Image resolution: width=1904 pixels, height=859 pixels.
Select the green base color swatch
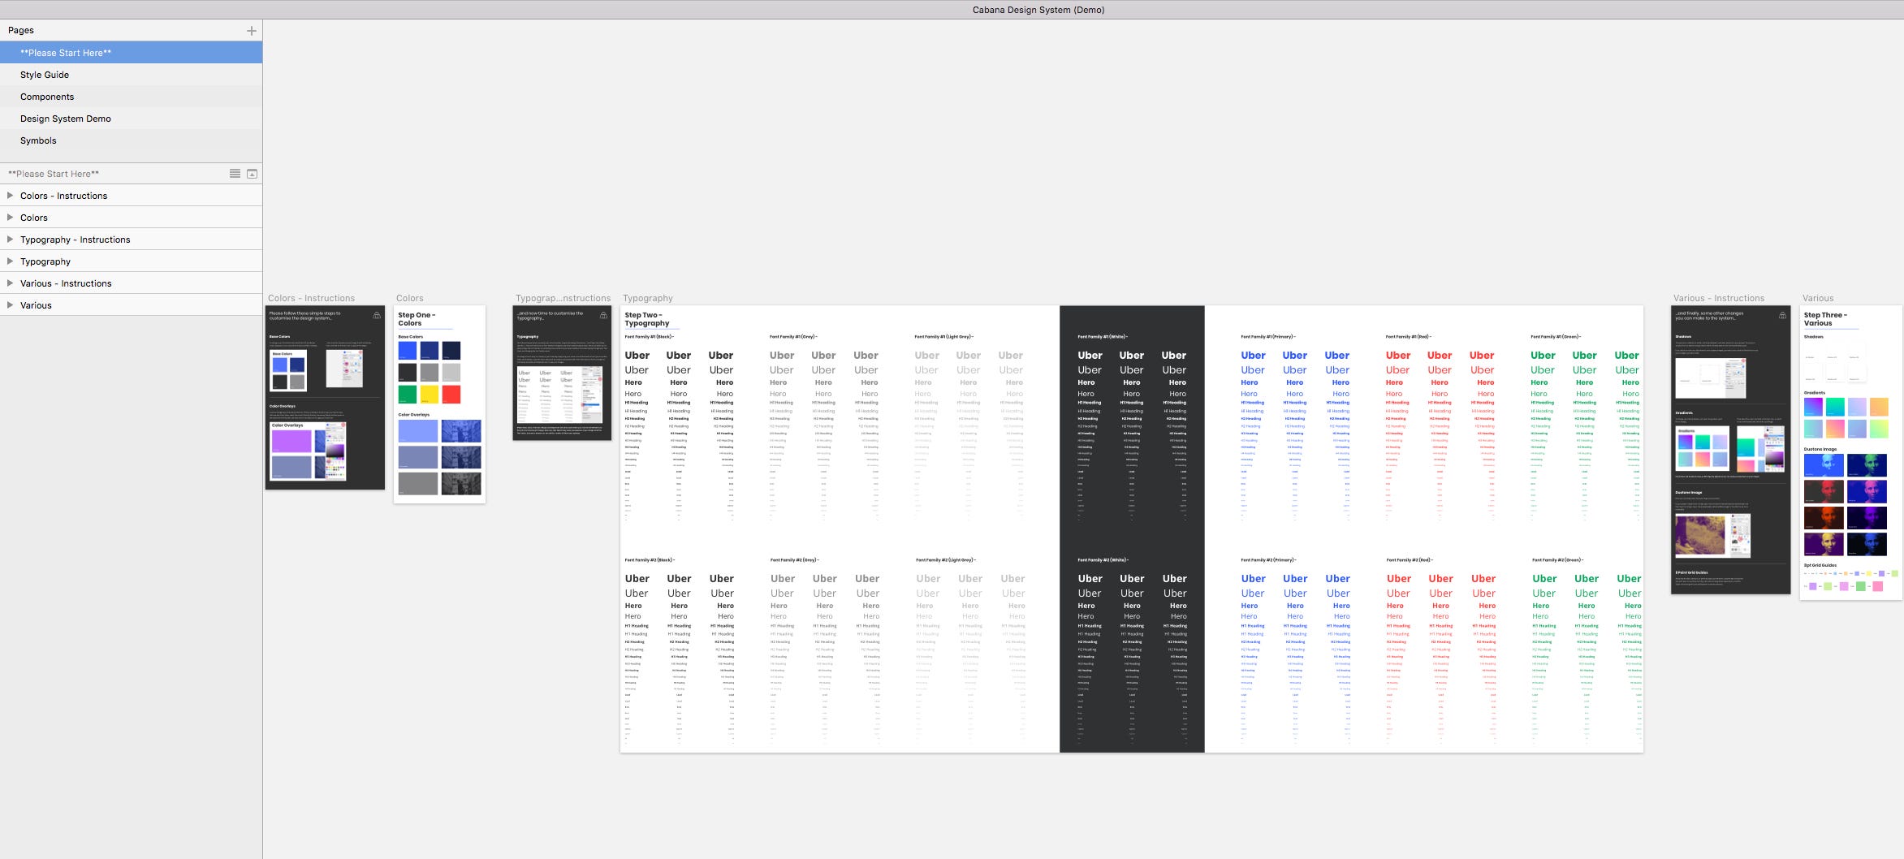click(x=407, y=394)
